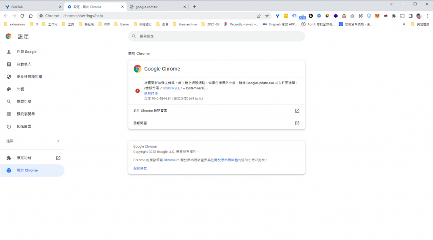Open the Cast media icon
Image resolution: width=433 pixels, height=240 pixels.
tap(402, 16)
